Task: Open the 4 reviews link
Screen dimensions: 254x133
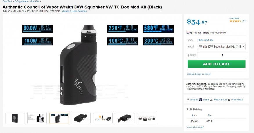Action: 234,18
